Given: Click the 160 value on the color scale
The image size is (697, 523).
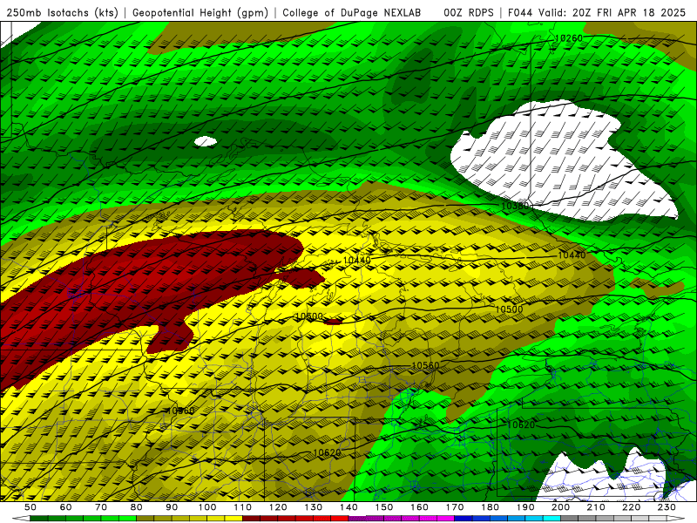Looking at the screenshot, I should tap(419, 507).
